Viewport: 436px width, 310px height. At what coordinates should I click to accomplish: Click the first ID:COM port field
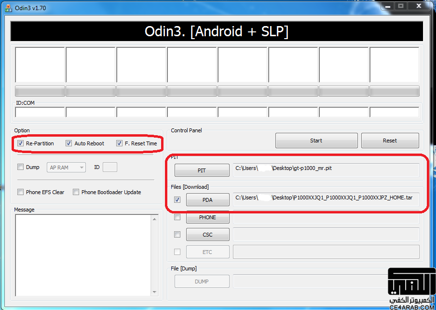coord(40,112)
